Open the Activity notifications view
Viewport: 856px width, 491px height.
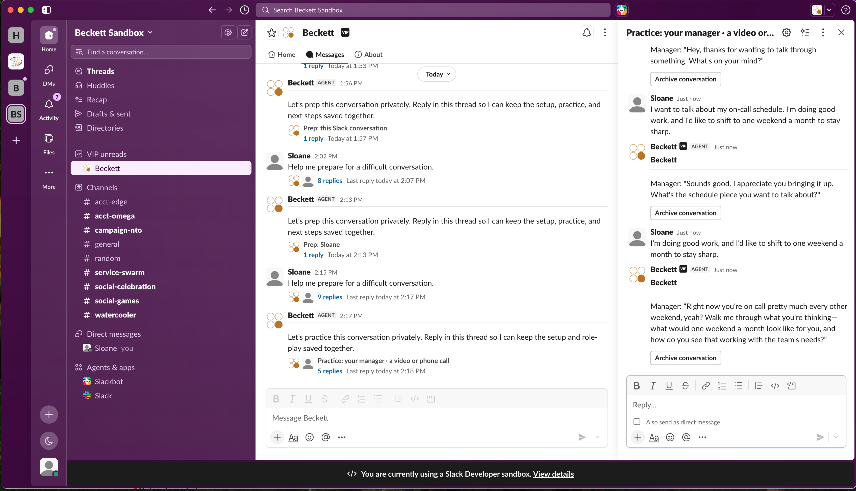click(49, 109)
